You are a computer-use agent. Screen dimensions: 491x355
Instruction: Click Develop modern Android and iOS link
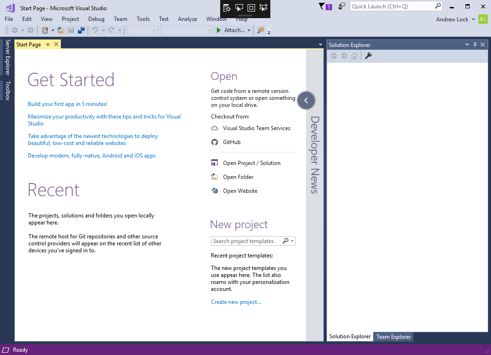coord(92,156)
